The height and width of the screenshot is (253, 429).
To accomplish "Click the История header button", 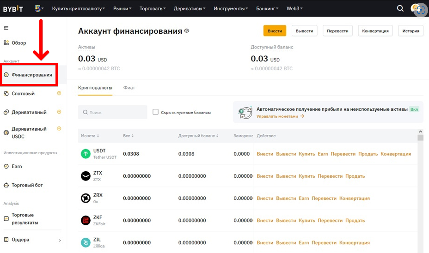I will point(411,31).
